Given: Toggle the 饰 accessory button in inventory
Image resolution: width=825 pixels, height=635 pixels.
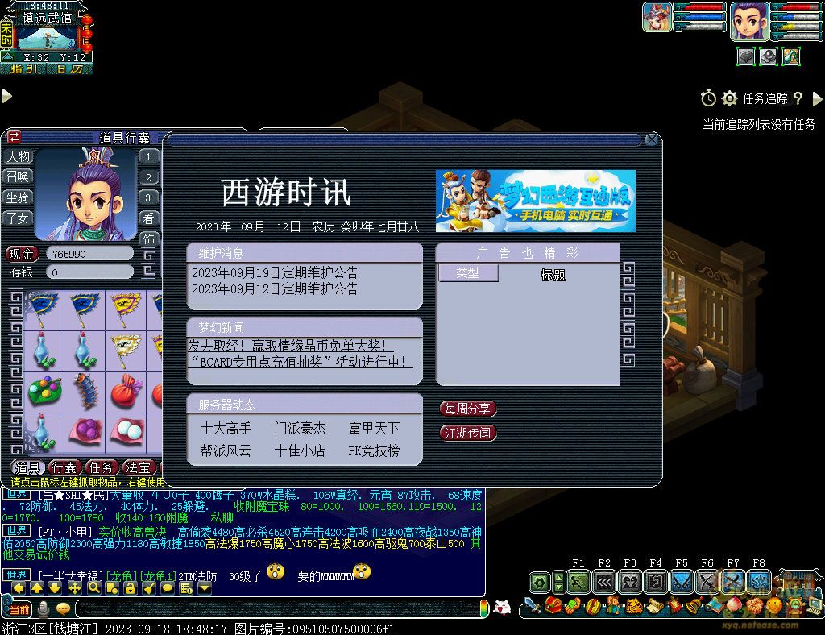Looking at the screenshot, I should 148,239.
